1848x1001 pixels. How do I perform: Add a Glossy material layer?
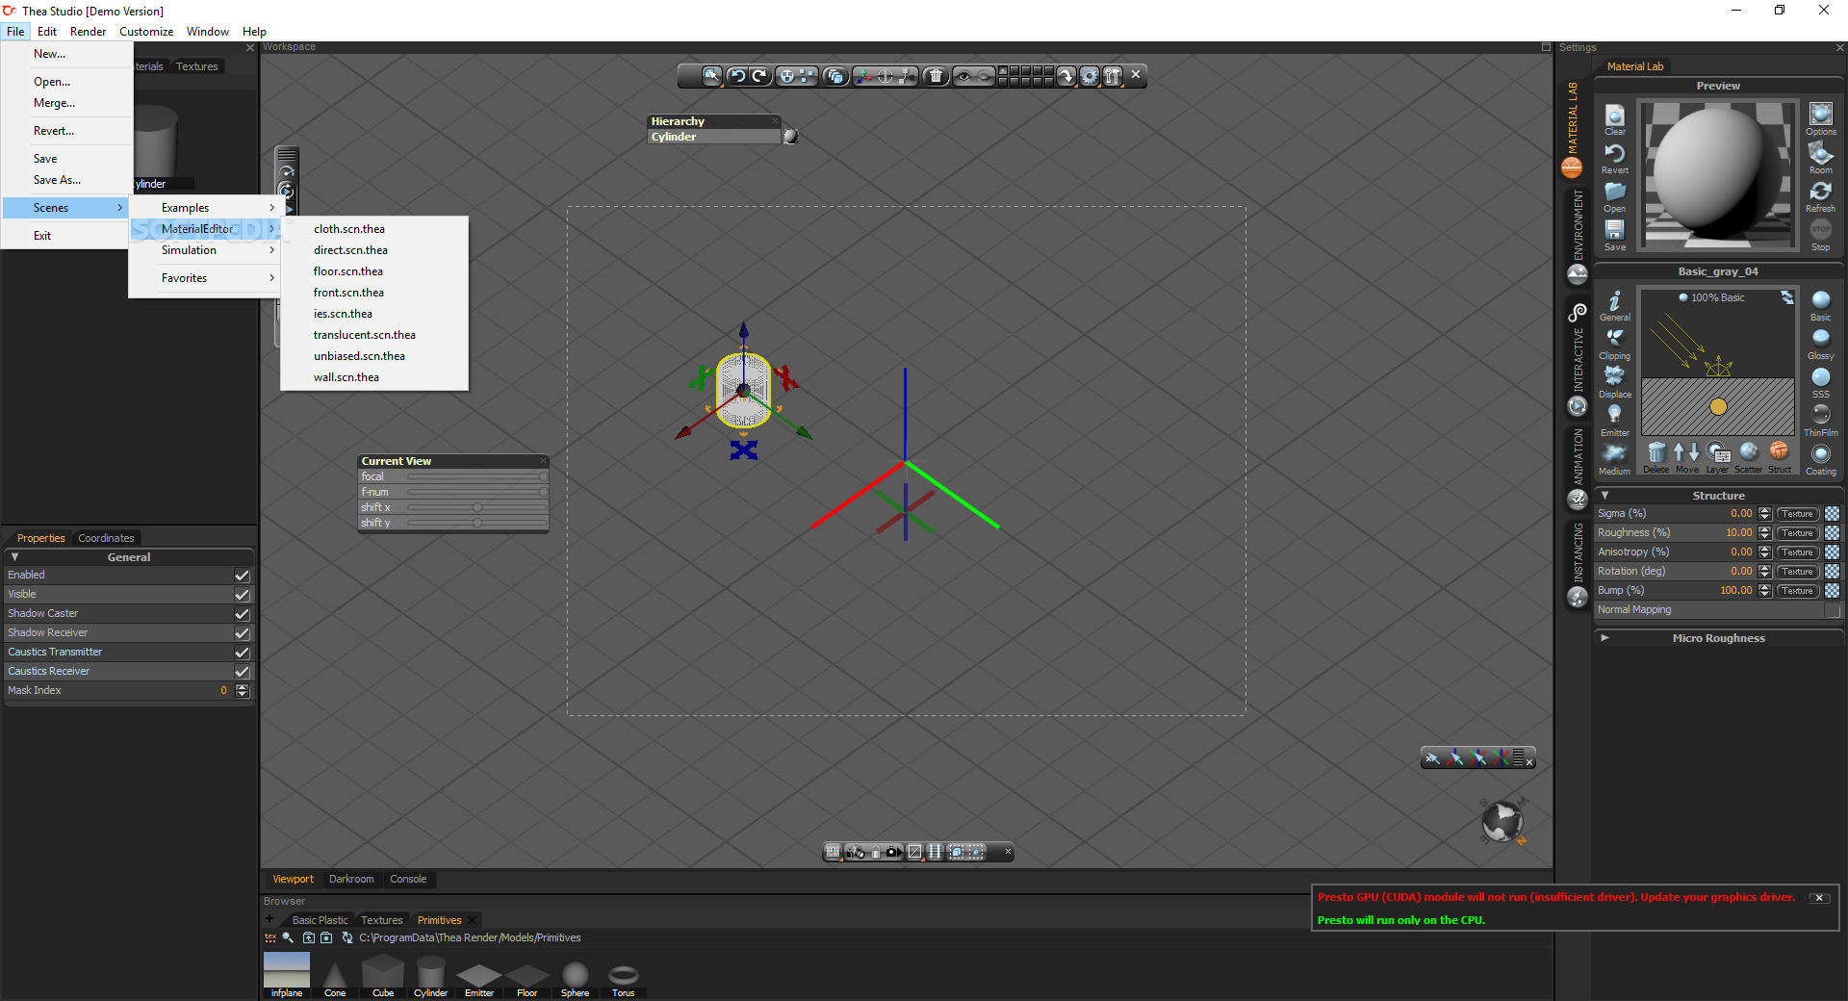(1820, 344)
